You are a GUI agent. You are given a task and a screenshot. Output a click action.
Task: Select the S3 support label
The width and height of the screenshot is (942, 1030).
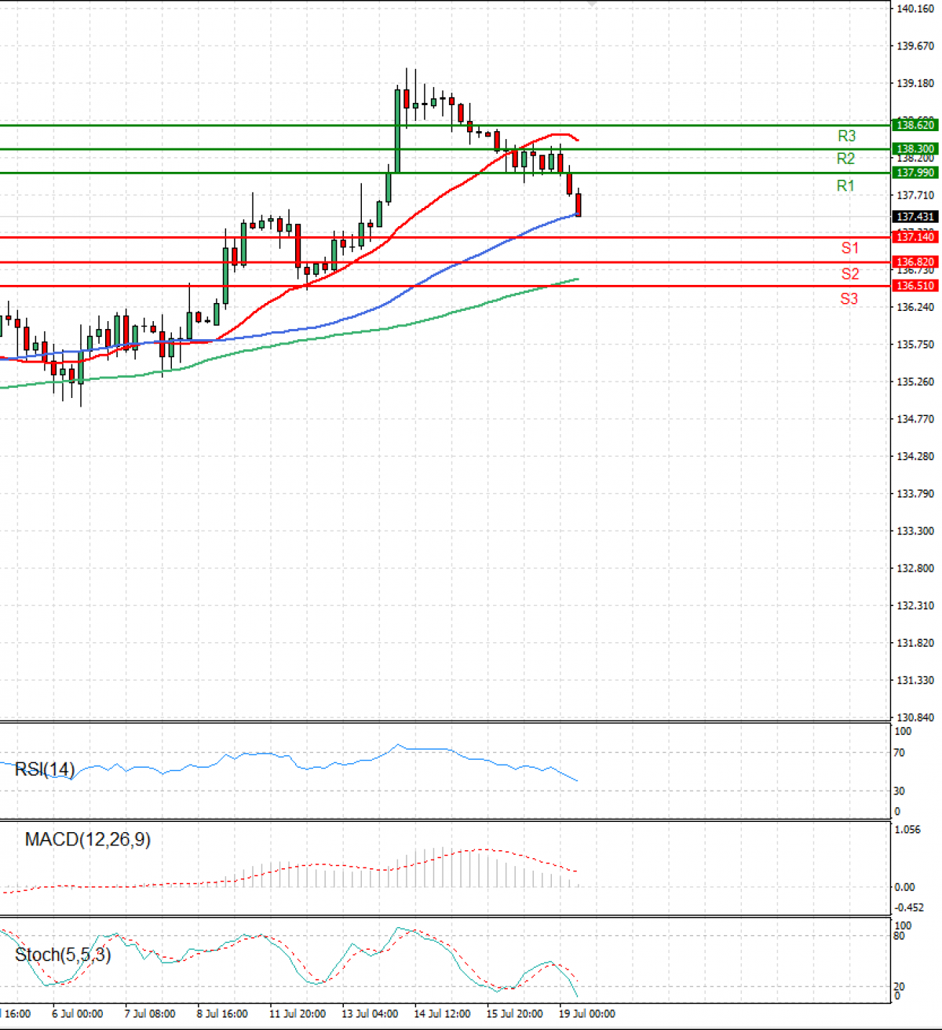849,299
